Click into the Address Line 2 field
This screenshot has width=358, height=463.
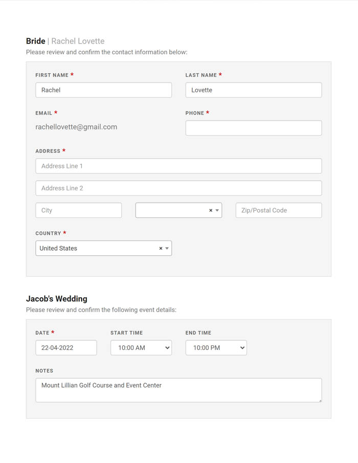178,188
